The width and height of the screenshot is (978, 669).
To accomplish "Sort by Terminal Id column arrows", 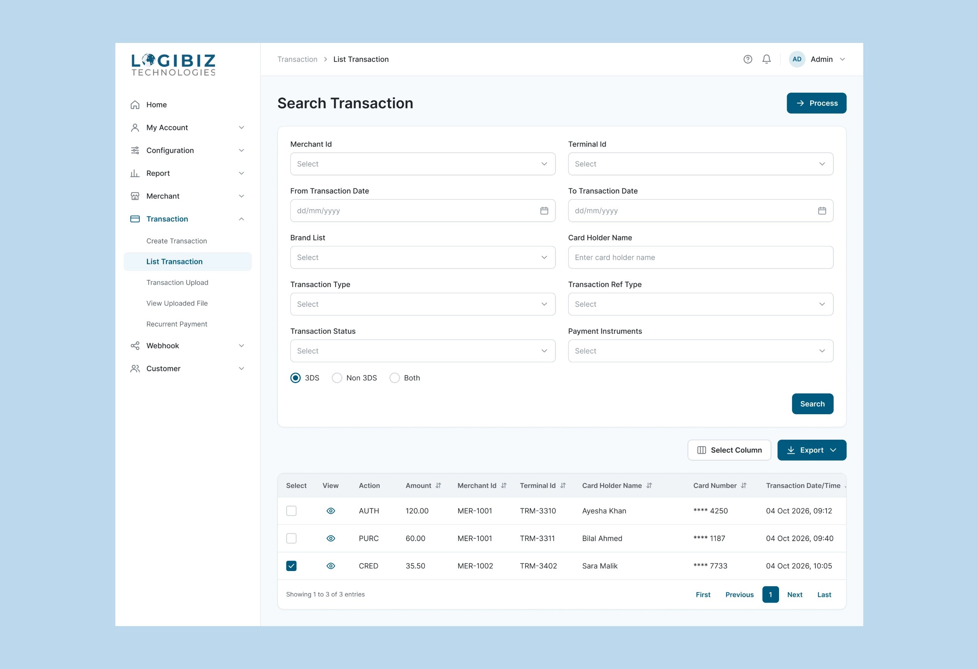I will click(563, 486).
